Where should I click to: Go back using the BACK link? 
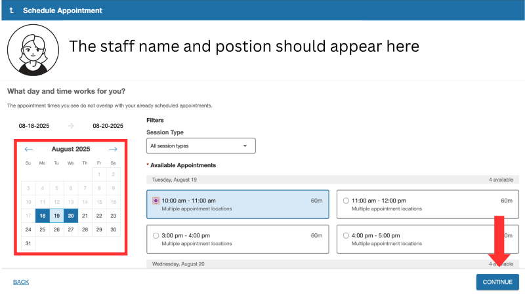tap(21, 282)
